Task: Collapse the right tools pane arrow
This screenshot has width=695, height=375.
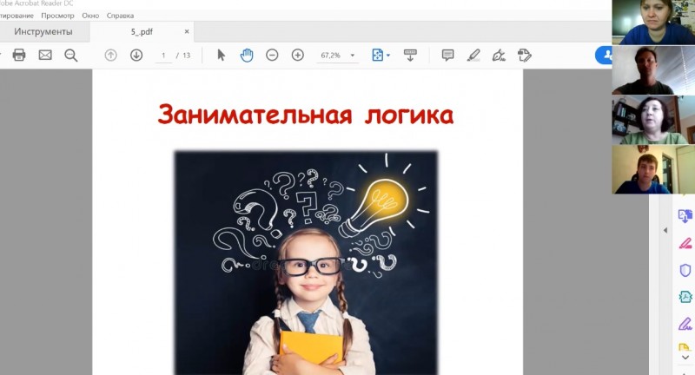Action: click(x=665, y=230)
